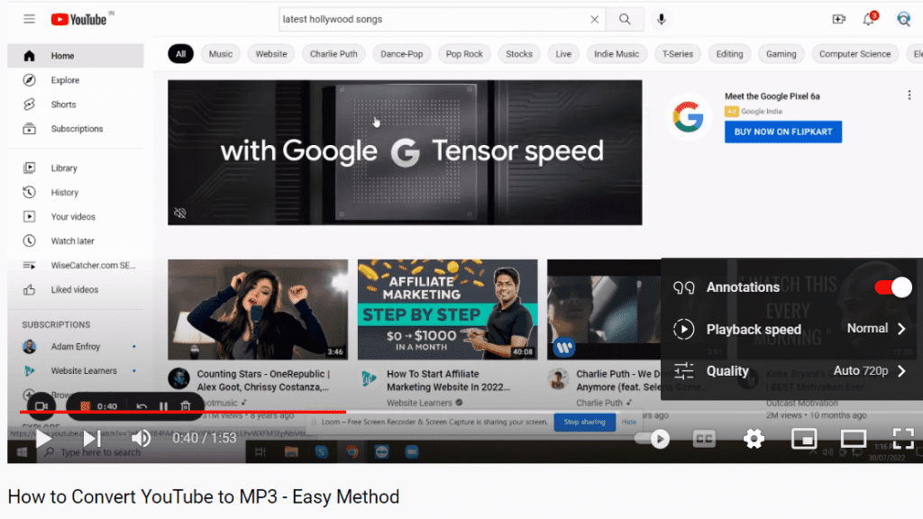Open the player settings gear

point(754,439)
